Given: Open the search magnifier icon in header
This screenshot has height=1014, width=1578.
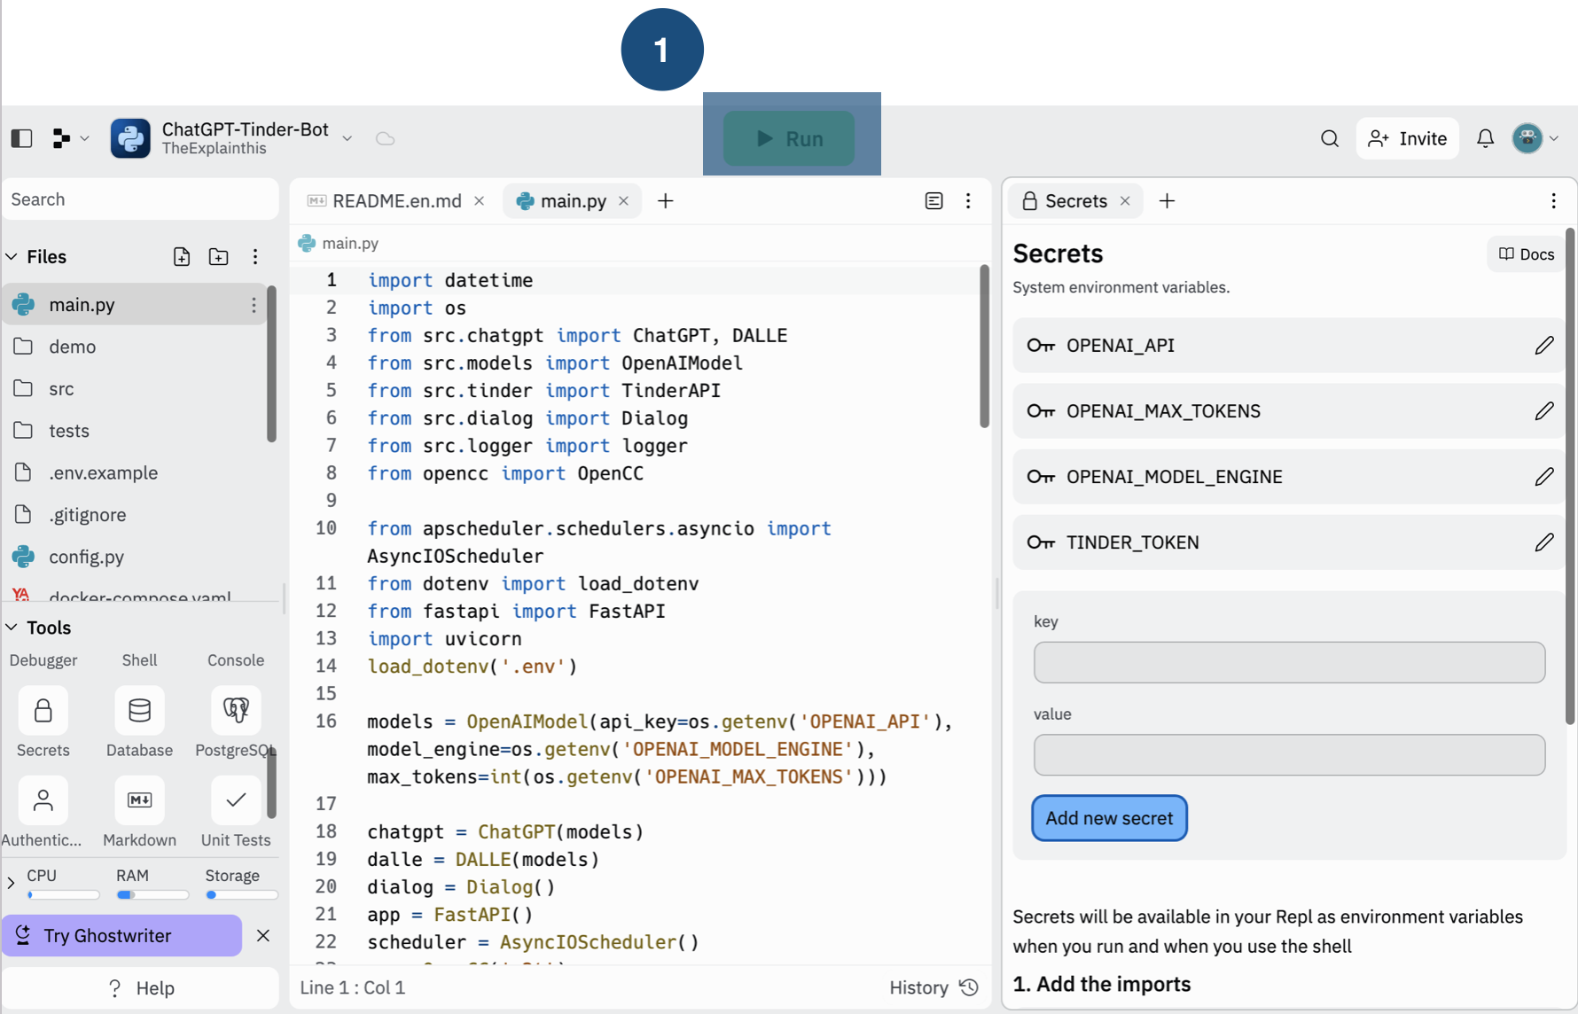Looking at the screenshot, I should tap(1329, 138).
